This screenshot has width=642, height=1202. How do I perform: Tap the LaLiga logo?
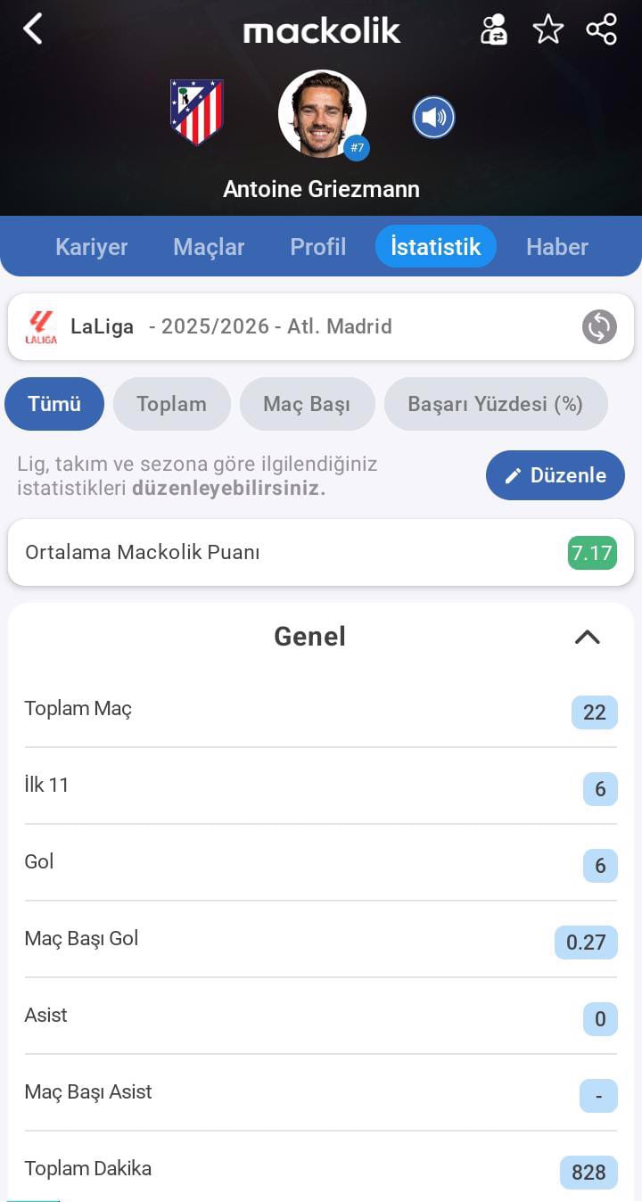pos(41,327)
